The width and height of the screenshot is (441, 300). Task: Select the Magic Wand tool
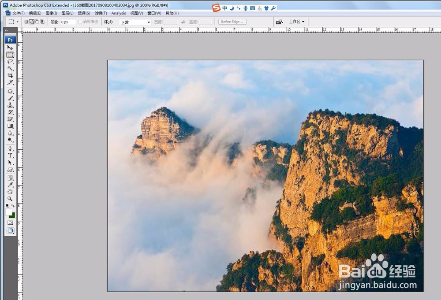[x=10, y=68]
